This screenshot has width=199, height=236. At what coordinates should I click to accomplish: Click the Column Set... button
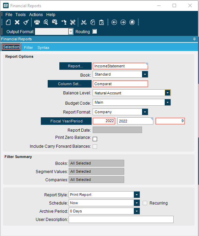pyautogui.click(x=70, y=84)
